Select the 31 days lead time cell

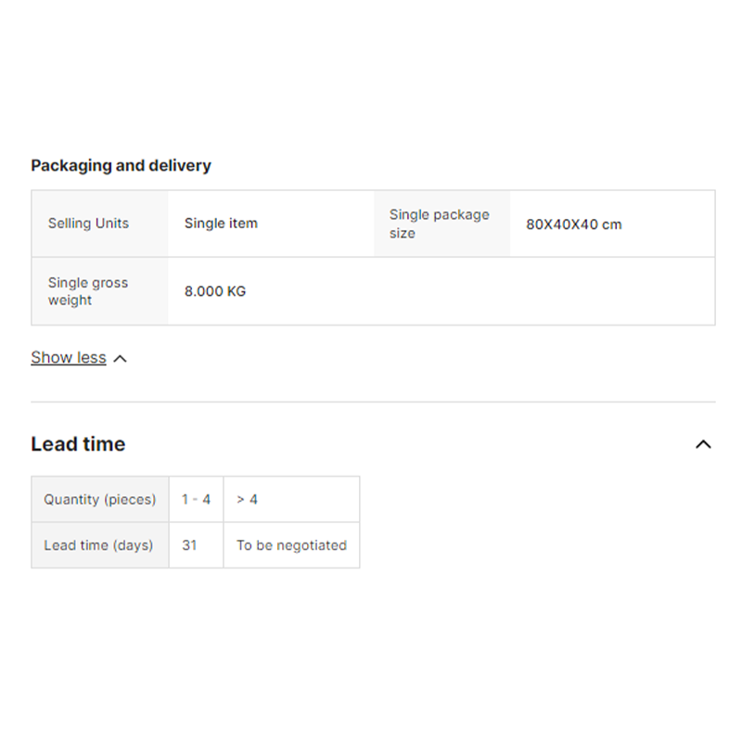coord(189,545)
